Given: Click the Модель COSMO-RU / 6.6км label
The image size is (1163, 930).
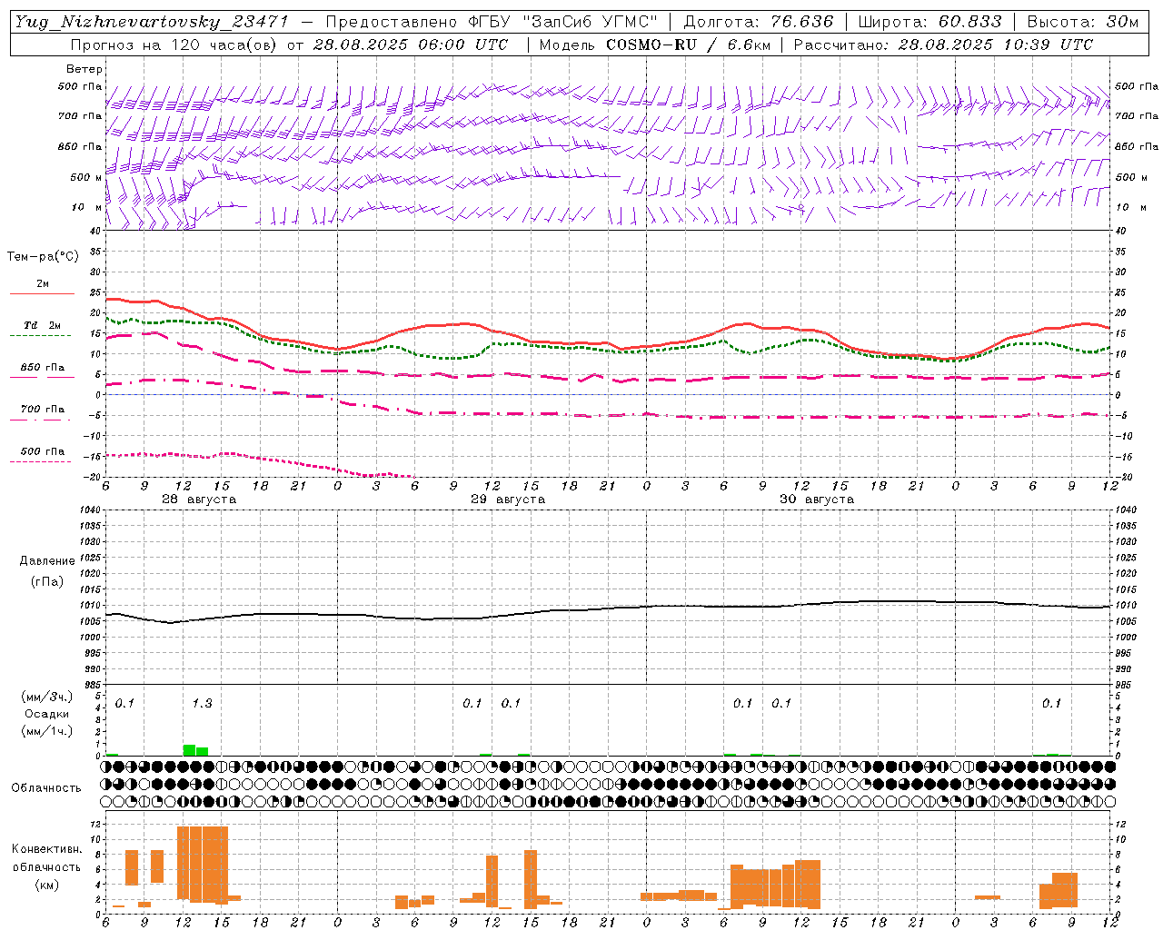Looking at the screenshot, I should [x=655, y=45].
